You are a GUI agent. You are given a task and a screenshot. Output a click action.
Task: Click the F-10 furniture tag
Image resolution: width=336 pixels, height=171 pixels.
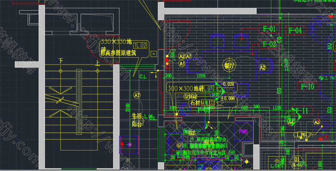click(x=308, y=86)
